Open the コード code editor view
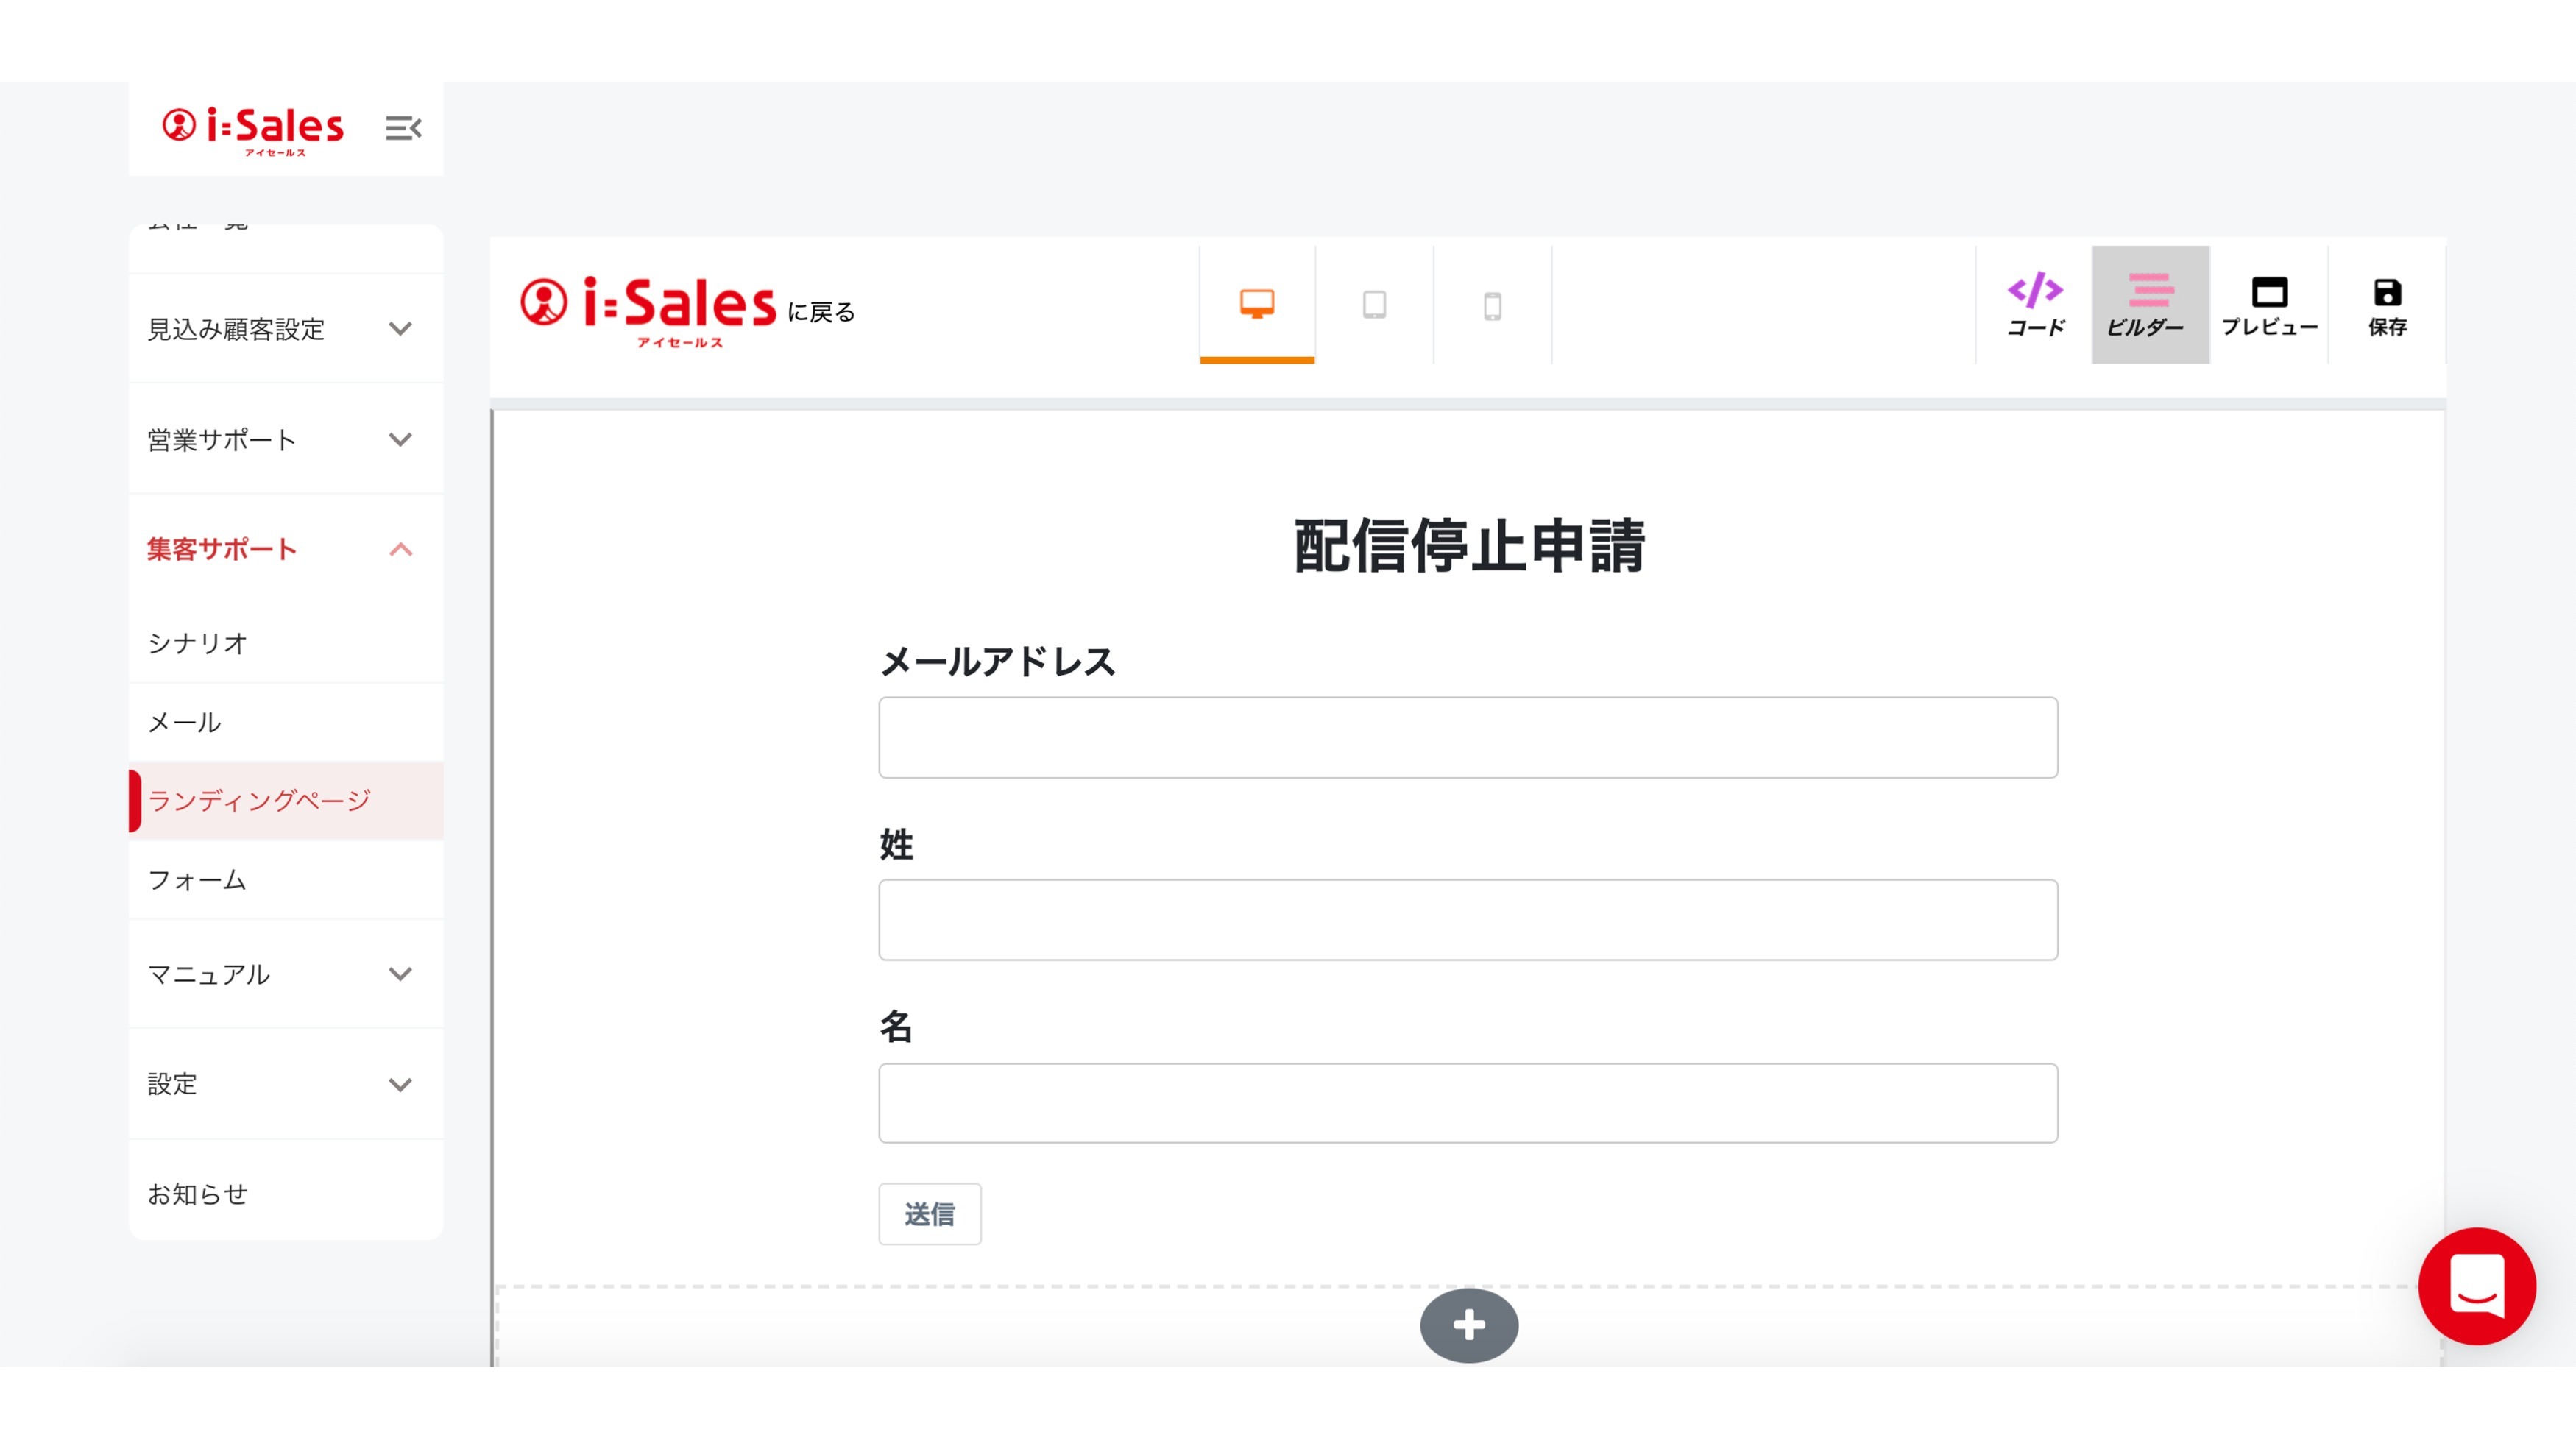 (x=2035, y=304)
